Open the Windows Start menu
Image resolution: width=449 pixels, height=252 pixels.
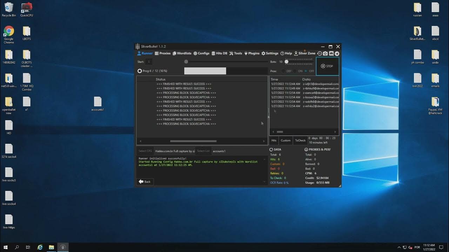(6, 247)
